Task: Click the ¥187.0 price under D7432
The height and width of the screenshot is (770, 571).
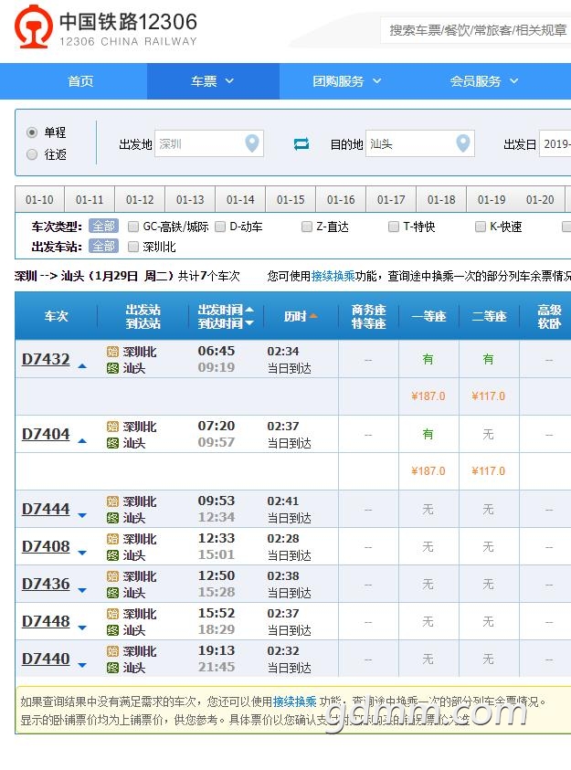Action: click(x=428, y=396)
